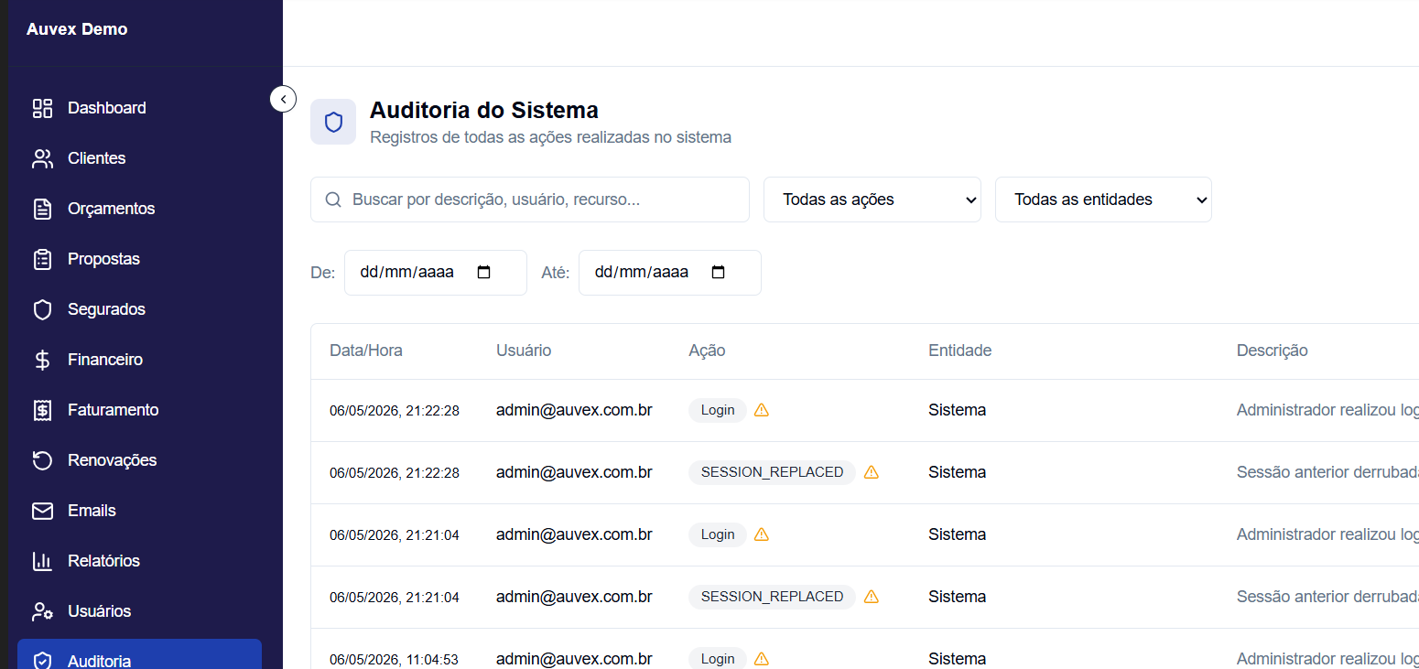
Task: Click the shield icon beside Auditoria do Sistema
Action: pyautogui.click(x=333, y=122)
